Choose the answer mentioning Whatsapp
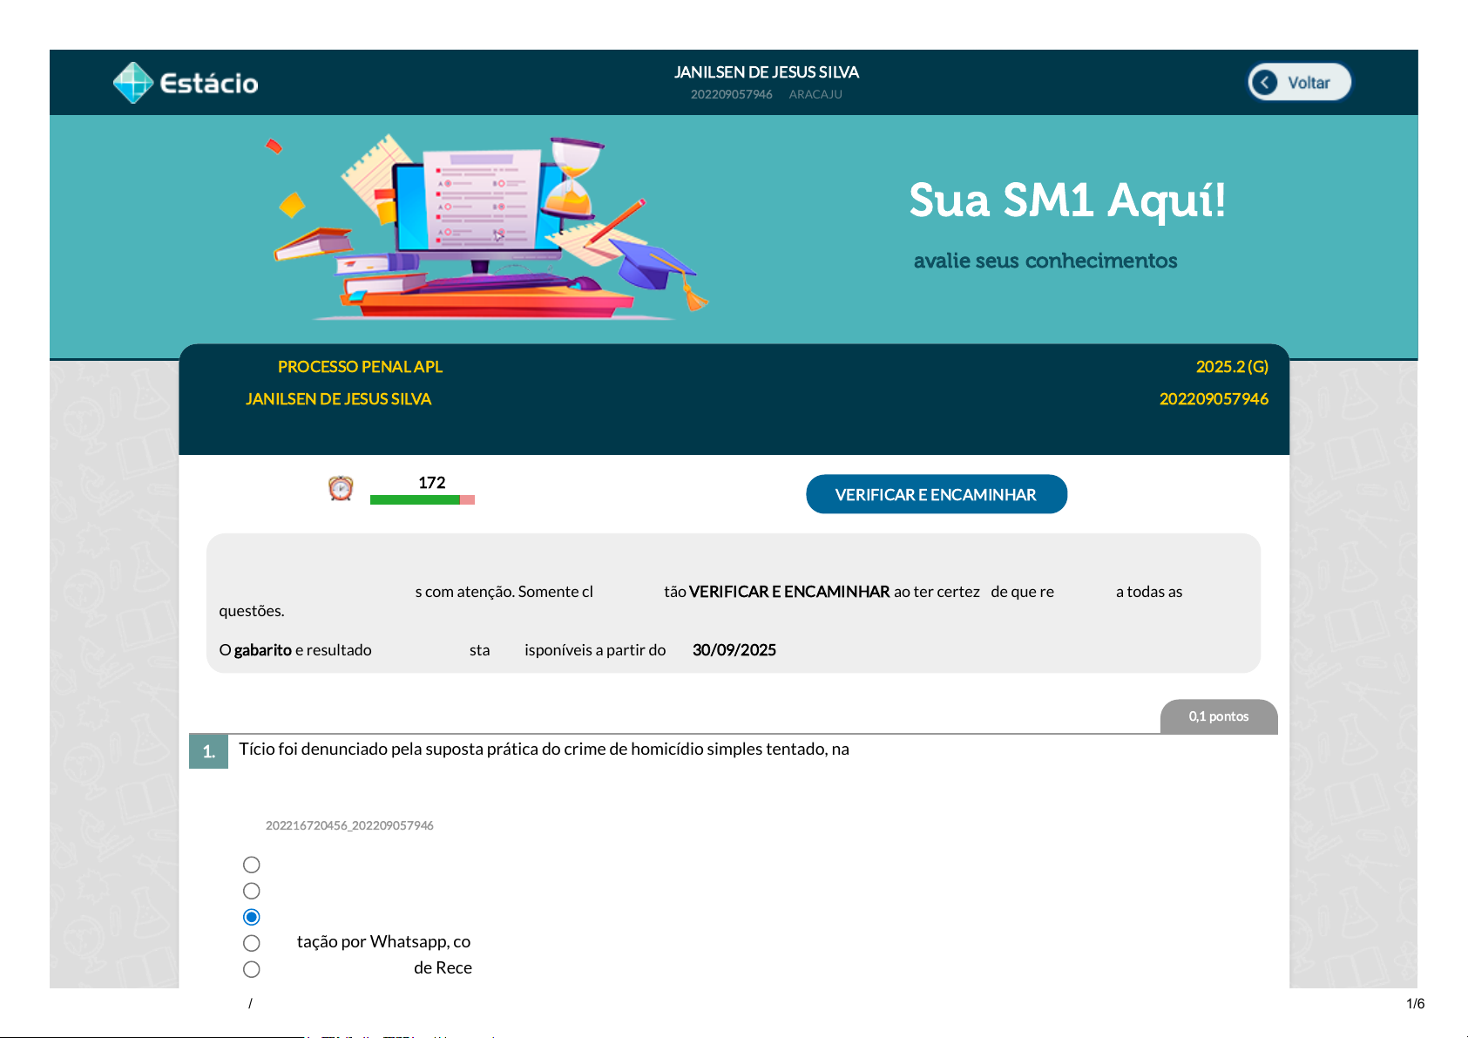This screenshot has width=1468, height=1038. tap(252, 943)
